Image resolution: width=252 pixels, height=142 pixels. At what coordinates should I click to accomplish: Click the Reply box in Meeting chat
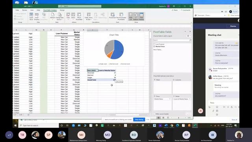pyautogui.click(x=223, y=103)
